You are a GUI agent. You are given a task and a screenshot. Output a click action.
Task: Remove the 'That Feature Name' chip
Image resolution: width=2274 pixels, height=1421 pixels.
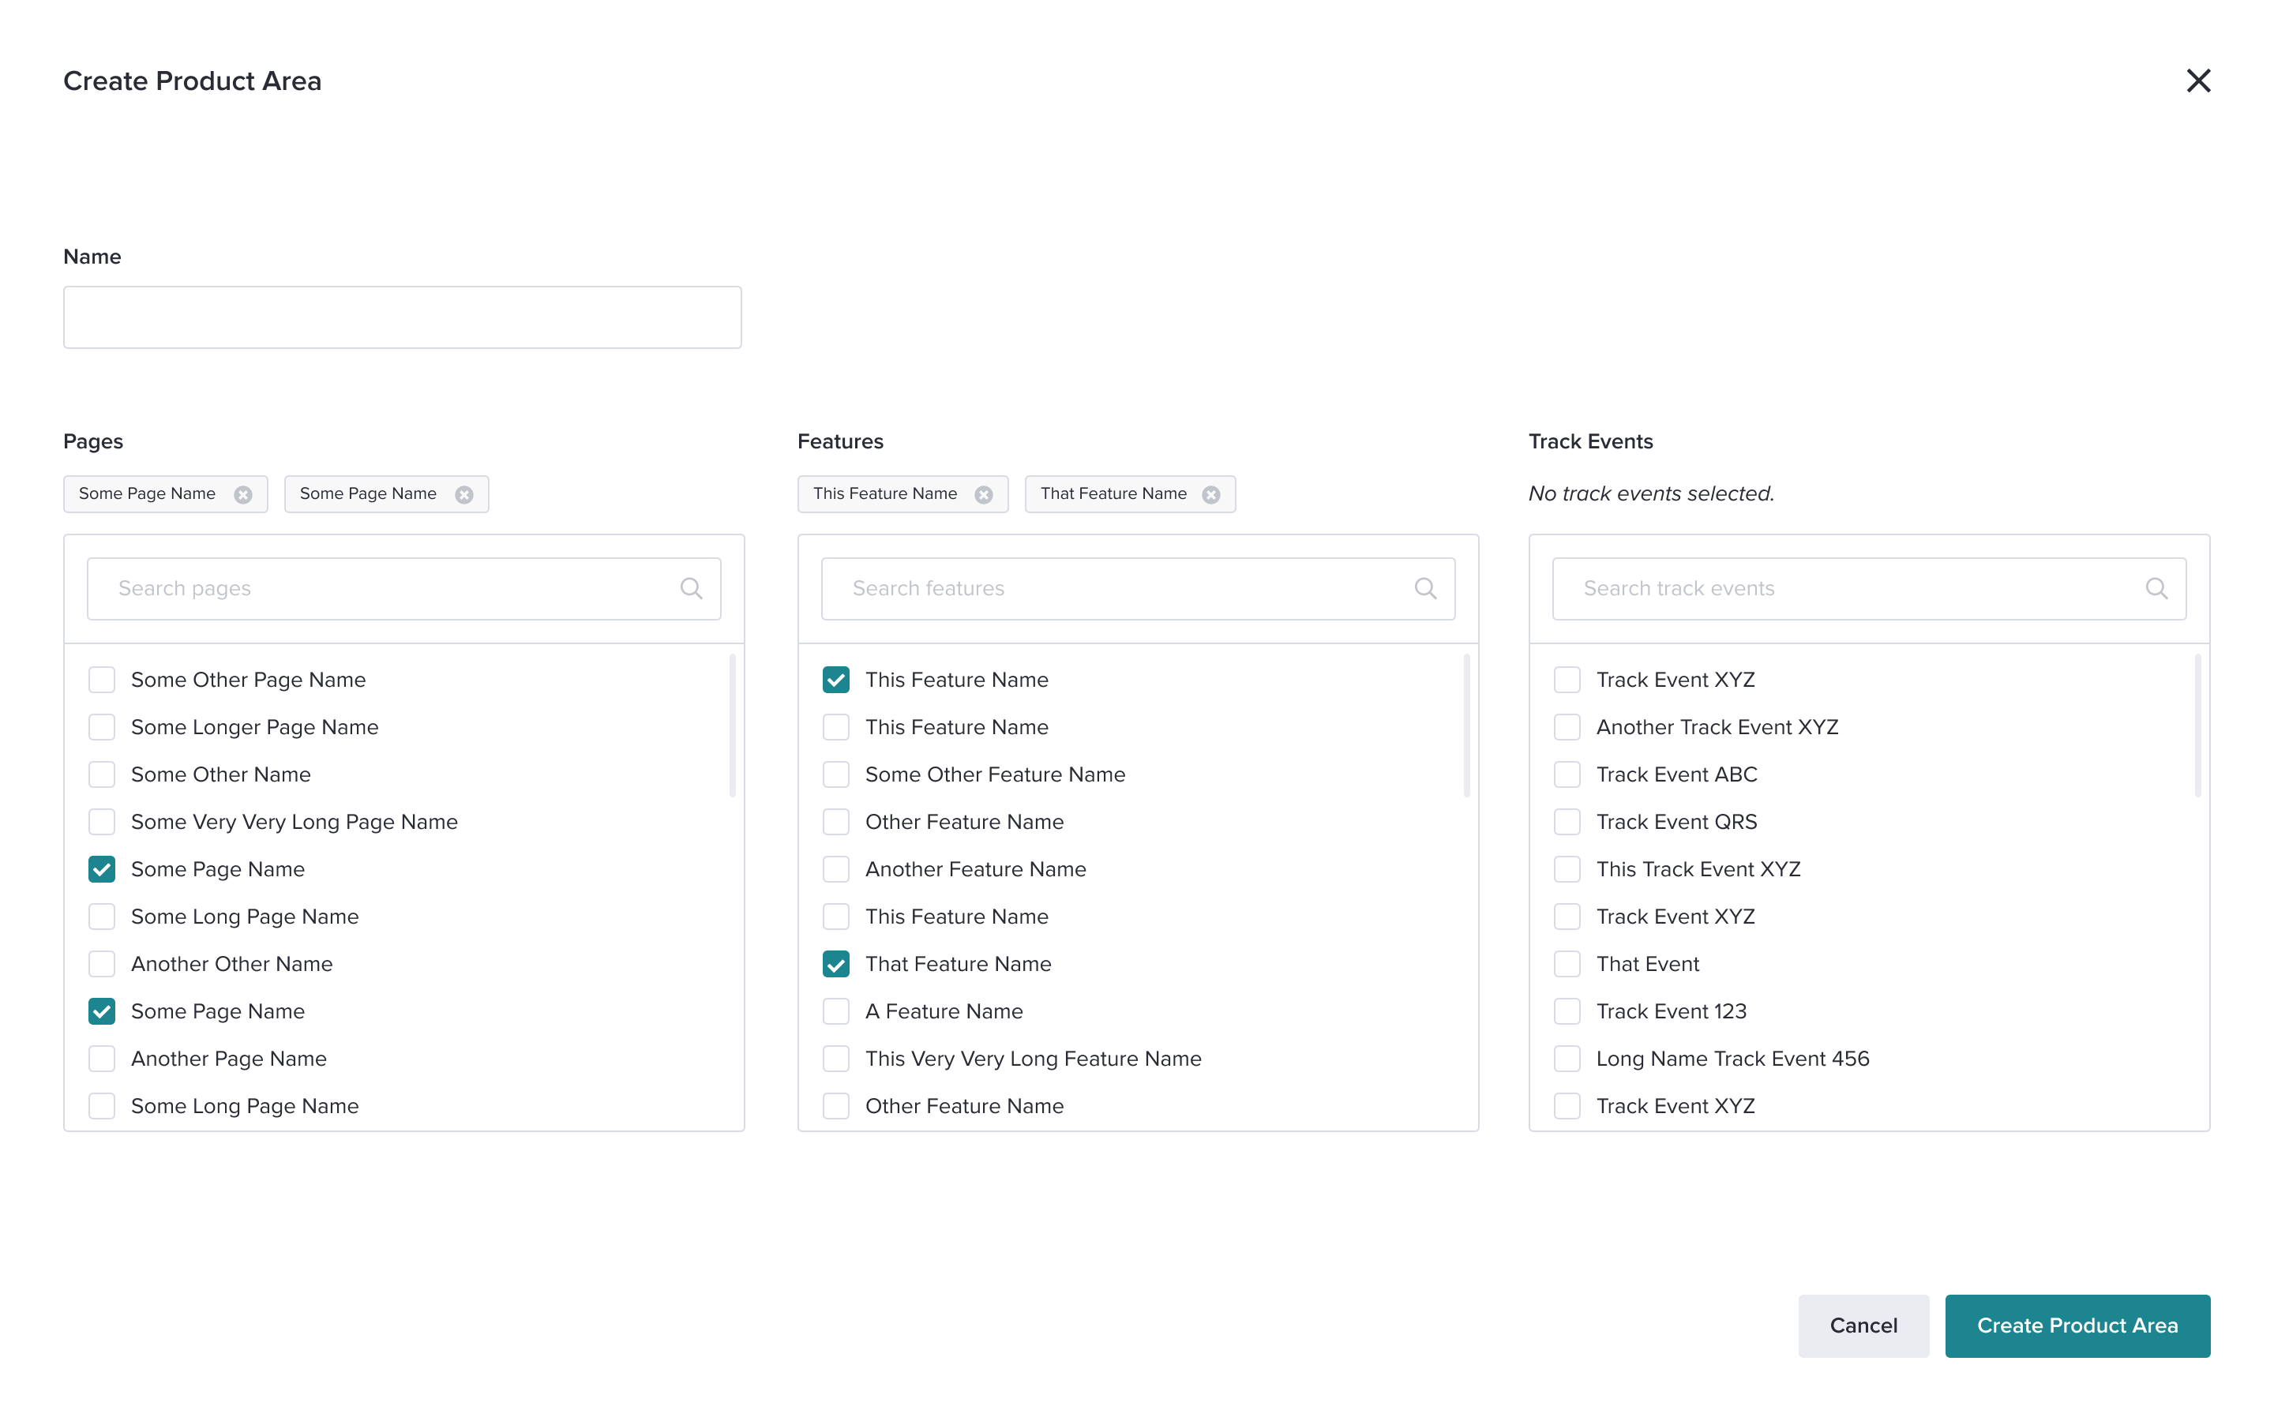(x=1210, y=494)
